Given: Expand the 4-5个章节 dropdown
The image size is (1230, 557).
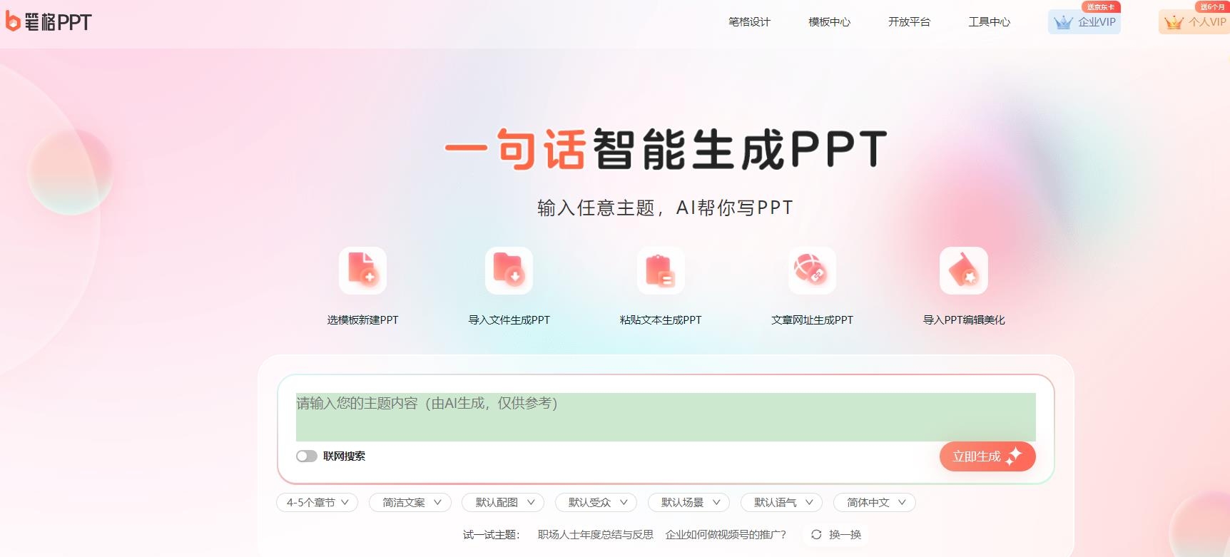Looking at the screenshot, I should [317, 502].
